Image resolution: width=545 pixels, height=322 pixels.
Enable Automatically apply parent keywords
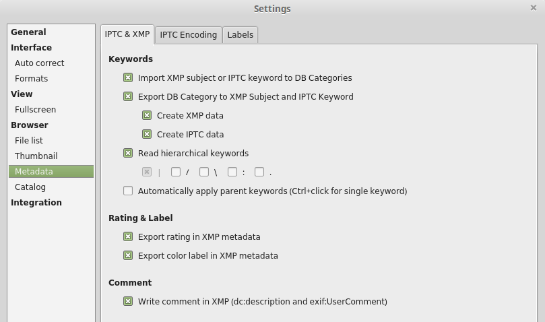click(x=128, y=191)
